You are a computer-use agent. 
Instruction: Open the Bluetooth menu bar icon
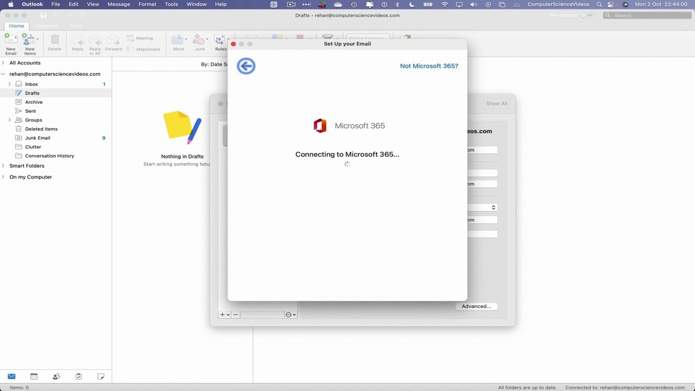[x=397, y=4]
